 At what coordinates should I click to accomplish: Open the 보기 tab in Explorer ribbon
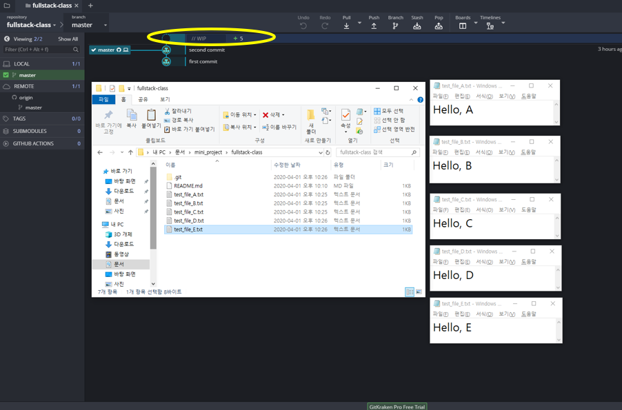click(x=165, y=99)
